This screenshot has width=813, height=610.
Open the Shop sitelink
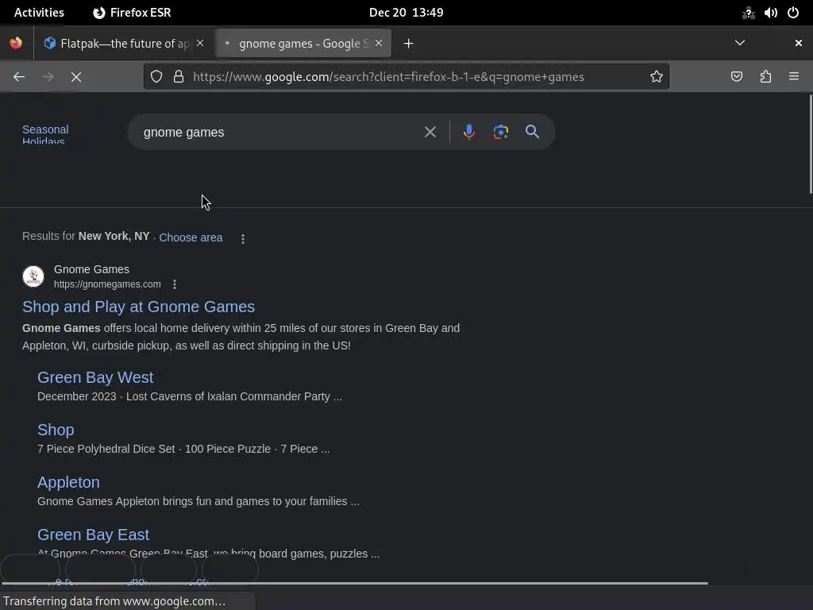coord(56,430)
